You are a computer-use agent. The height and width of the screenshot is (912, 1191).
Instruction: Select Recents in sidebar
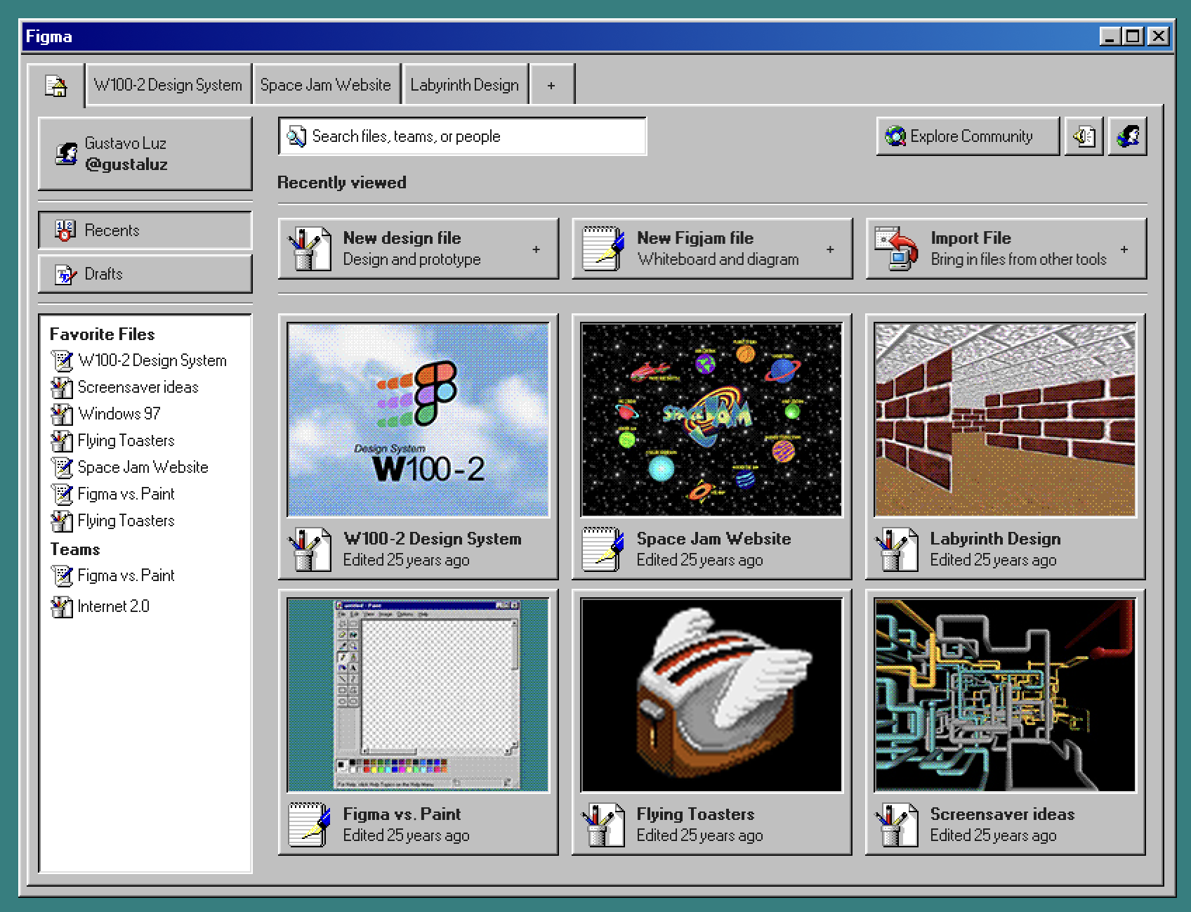pyautogui.click(x=145, y=230)
